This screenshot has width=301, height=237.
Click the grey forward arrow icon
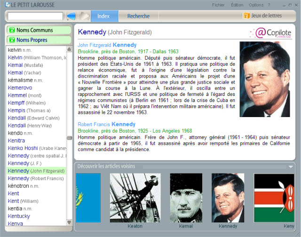[84, 16]
